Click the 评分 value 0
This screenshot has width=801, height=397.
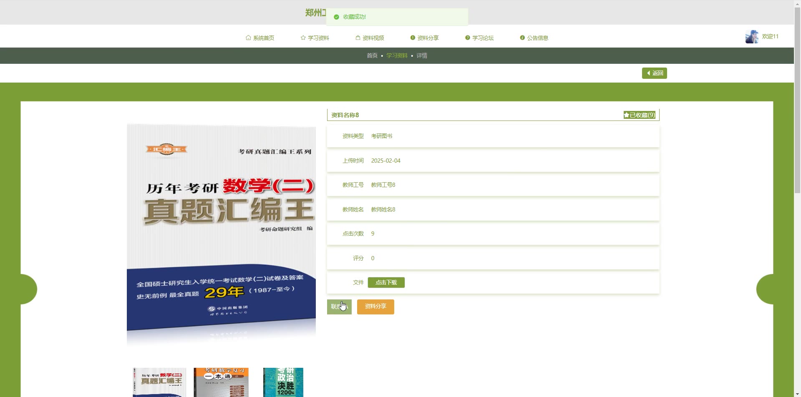pyautogui.click(x=373, y=258)
